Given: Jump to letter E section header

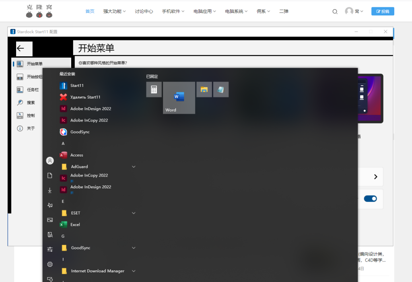Looking at the screenshot, I should coord(63,201).
